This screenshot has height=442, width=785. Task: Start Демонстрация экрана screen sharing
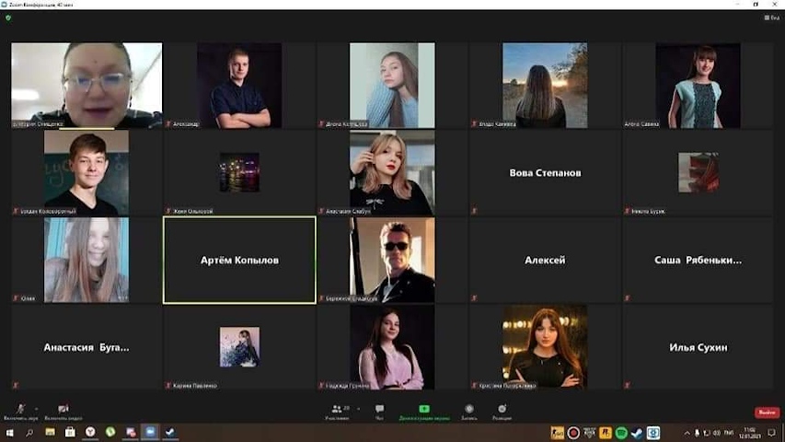point(424,409)
